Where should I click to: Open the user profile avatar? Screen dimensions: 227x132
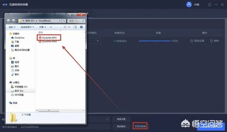point(189,5)
